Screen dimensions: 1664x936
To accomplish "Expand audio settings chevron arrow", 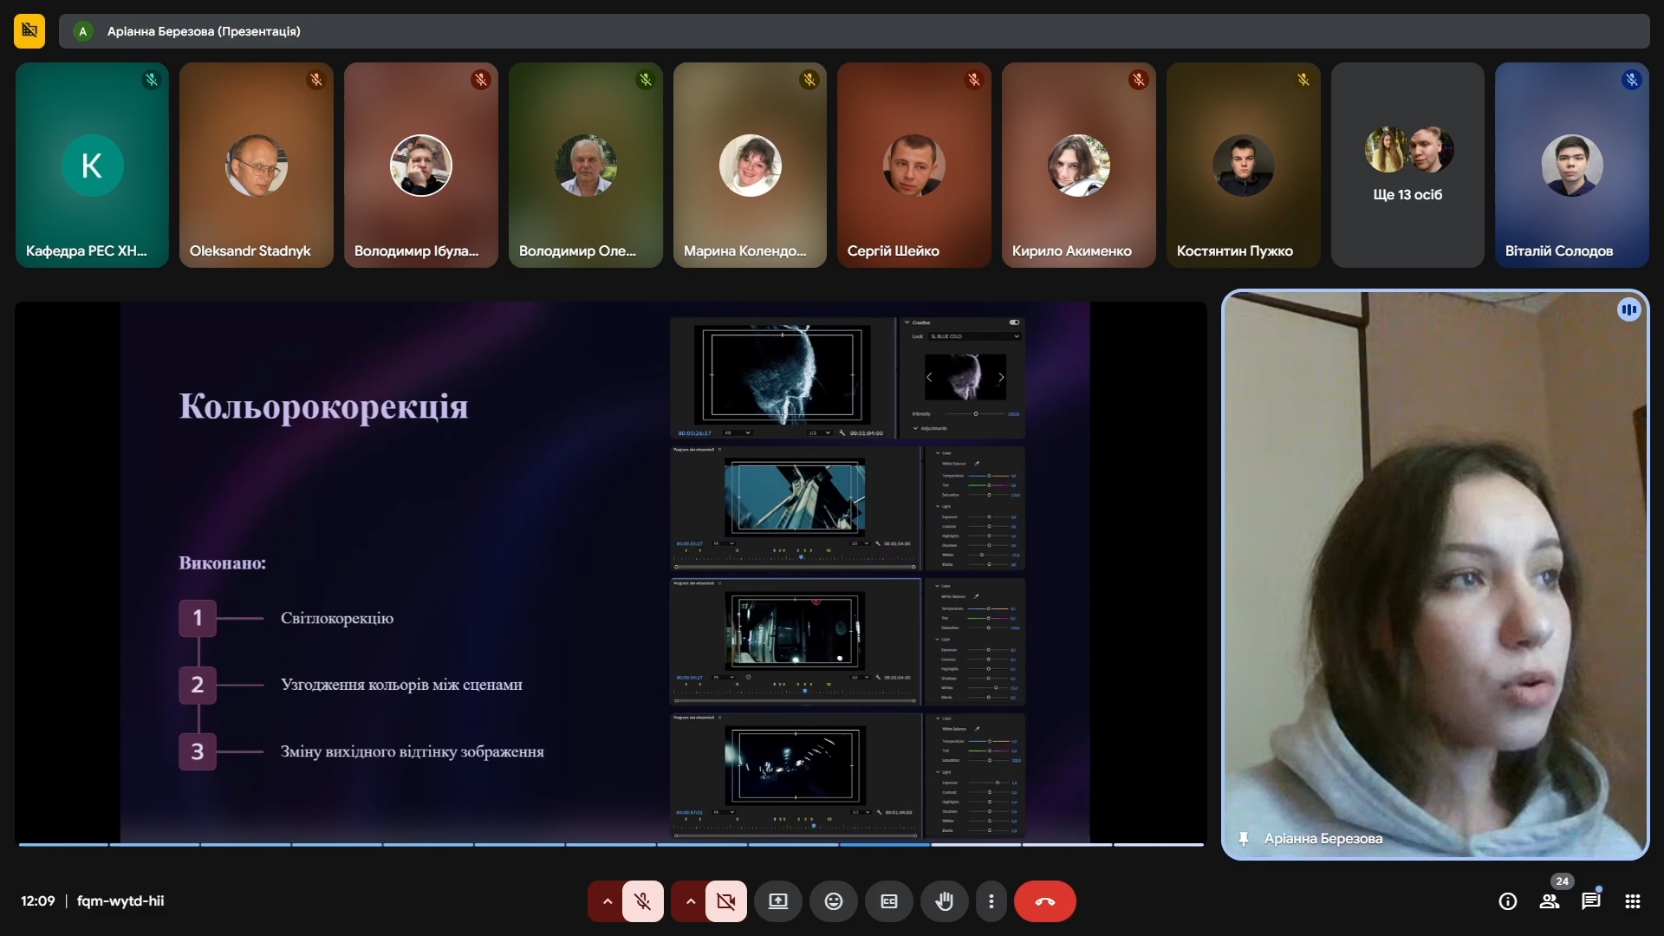I will coord(607,901).
